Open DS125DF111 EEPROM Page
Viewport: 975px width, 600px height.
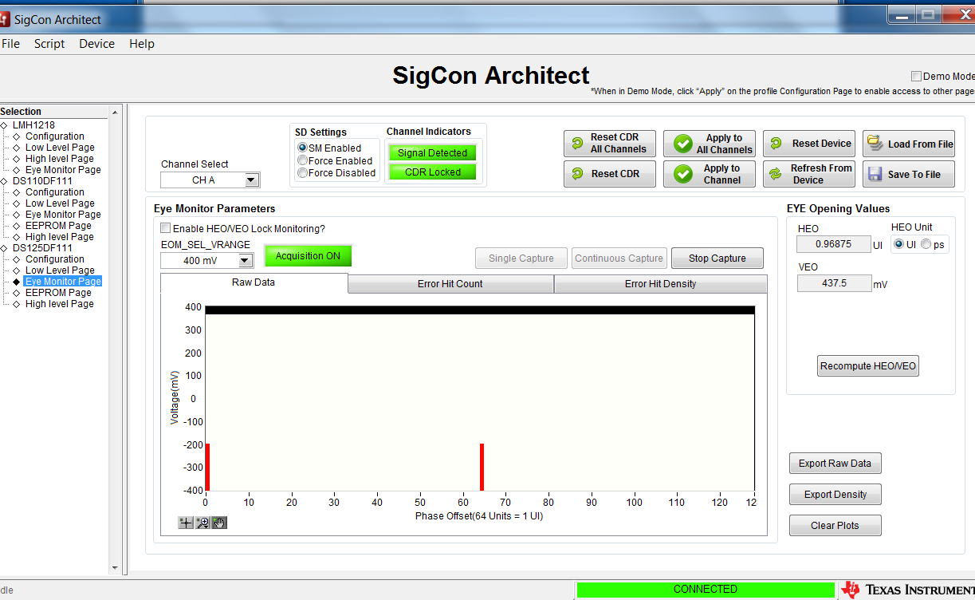[x=58, y=293]
